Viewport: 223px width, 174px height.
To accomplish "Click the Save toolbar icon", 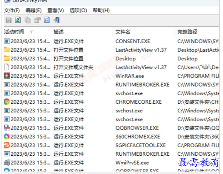I will 8,20.
